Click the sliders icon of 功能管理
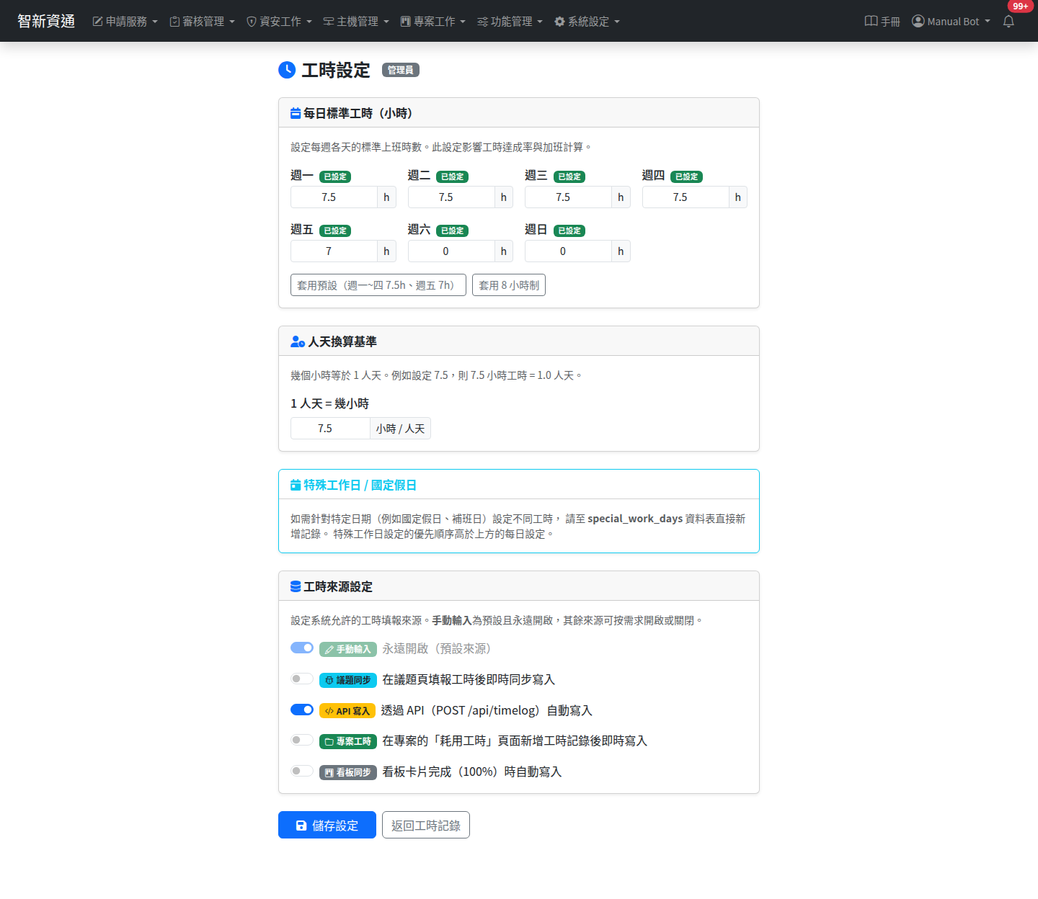 pyautogui.click(x=483, y=22)
